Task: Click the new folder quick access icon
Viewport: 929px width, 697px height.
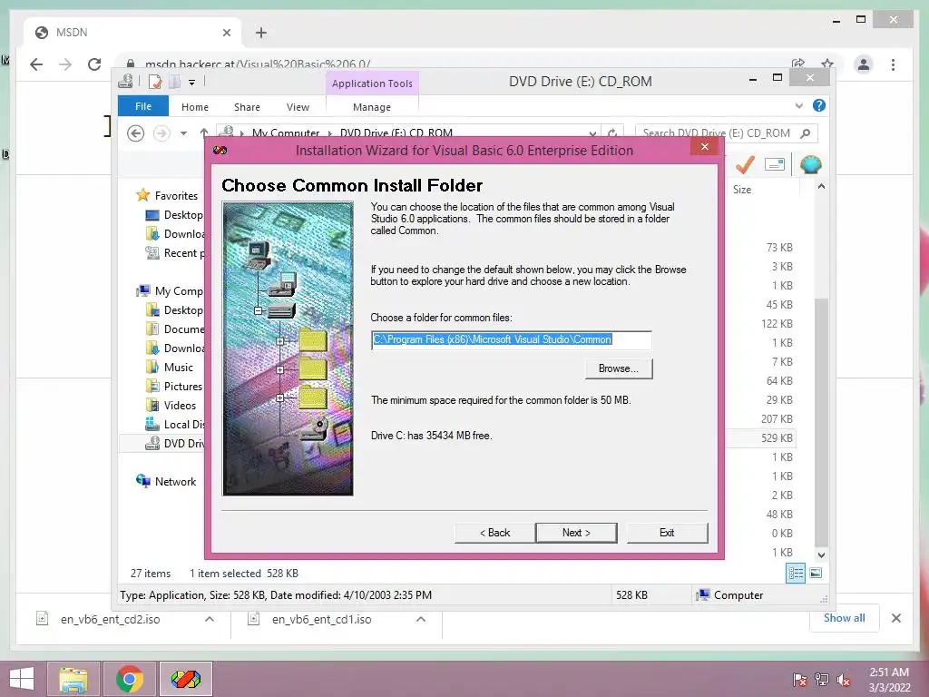Action: (x=175, y=82)
